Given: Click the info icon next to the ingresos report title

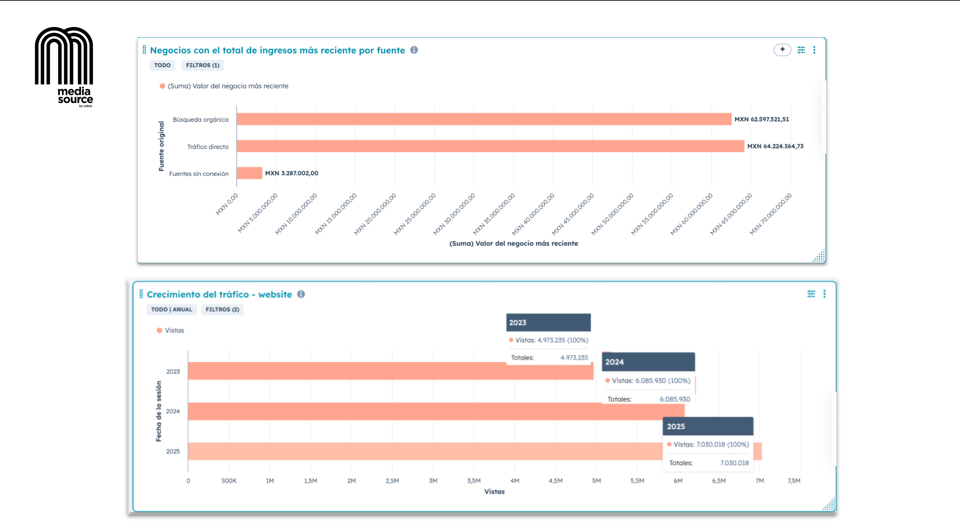Looking at the screenshot, I should (x=414, y=50).
